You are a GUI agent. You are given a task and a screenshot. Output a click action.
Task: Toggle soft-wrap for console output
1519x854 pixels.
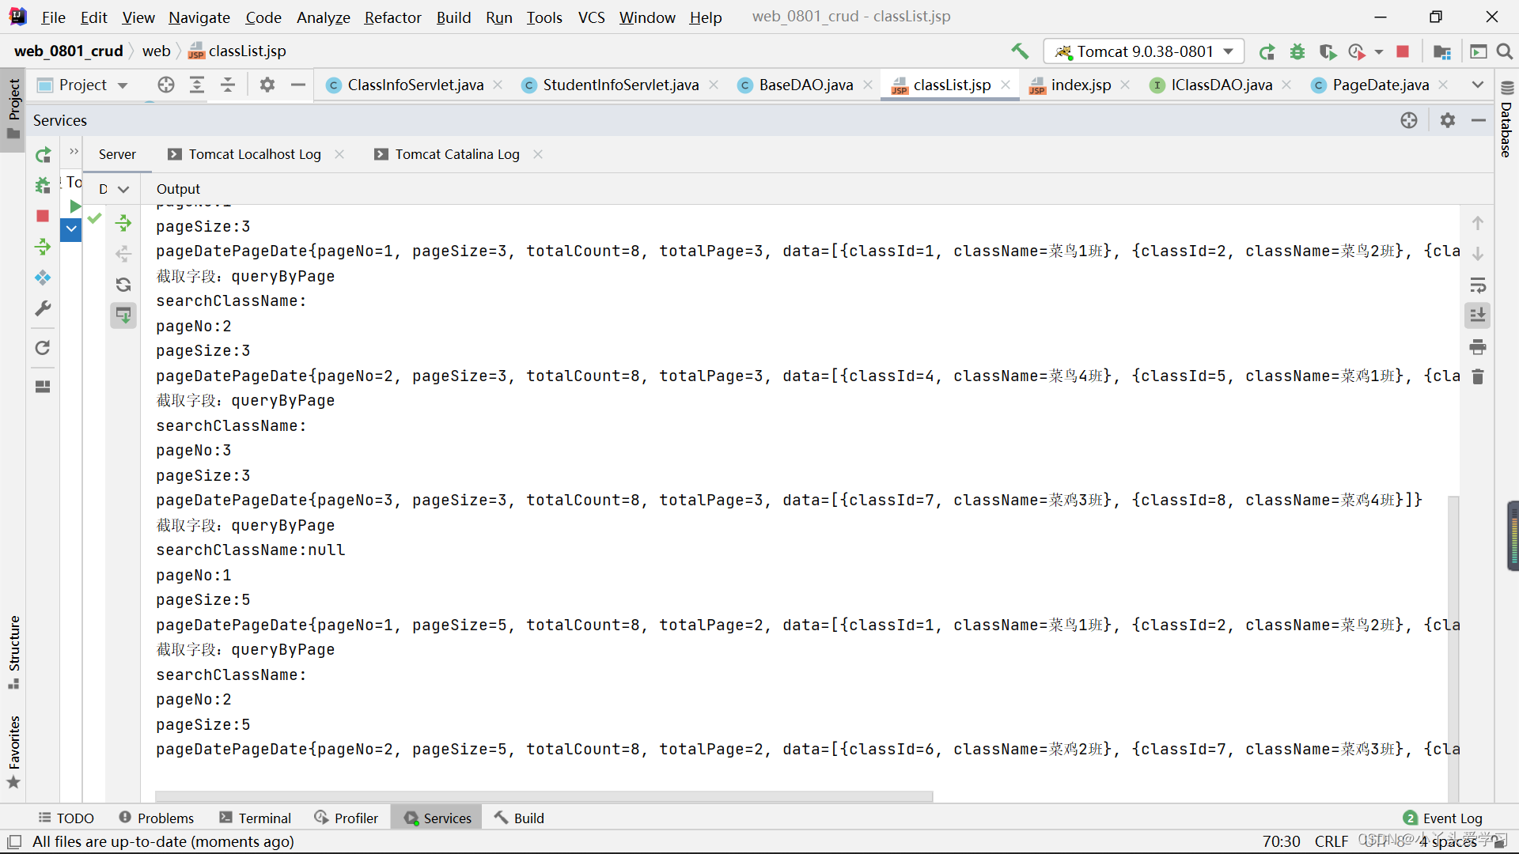coord(1478,285)
